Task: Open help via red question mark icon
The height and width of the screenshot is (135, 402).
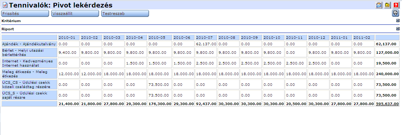Action: (396, 5)
